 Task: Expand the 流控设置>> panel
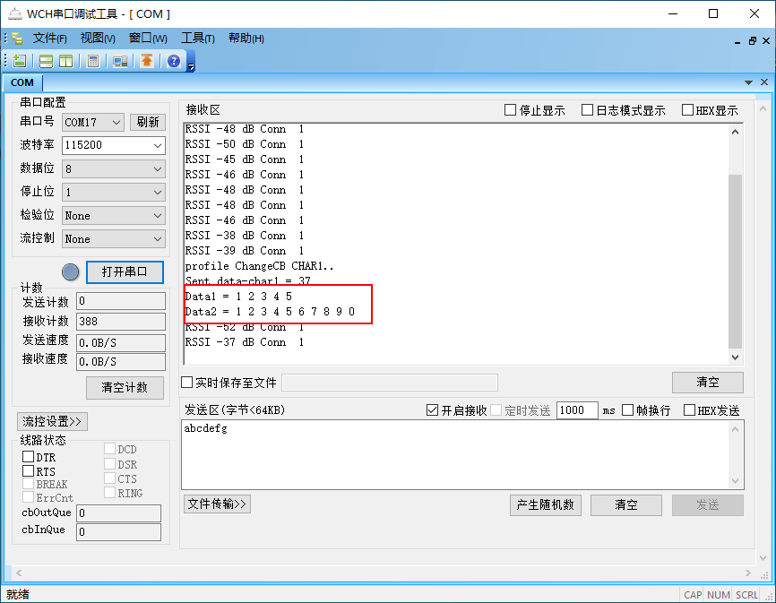coord(52,421)
